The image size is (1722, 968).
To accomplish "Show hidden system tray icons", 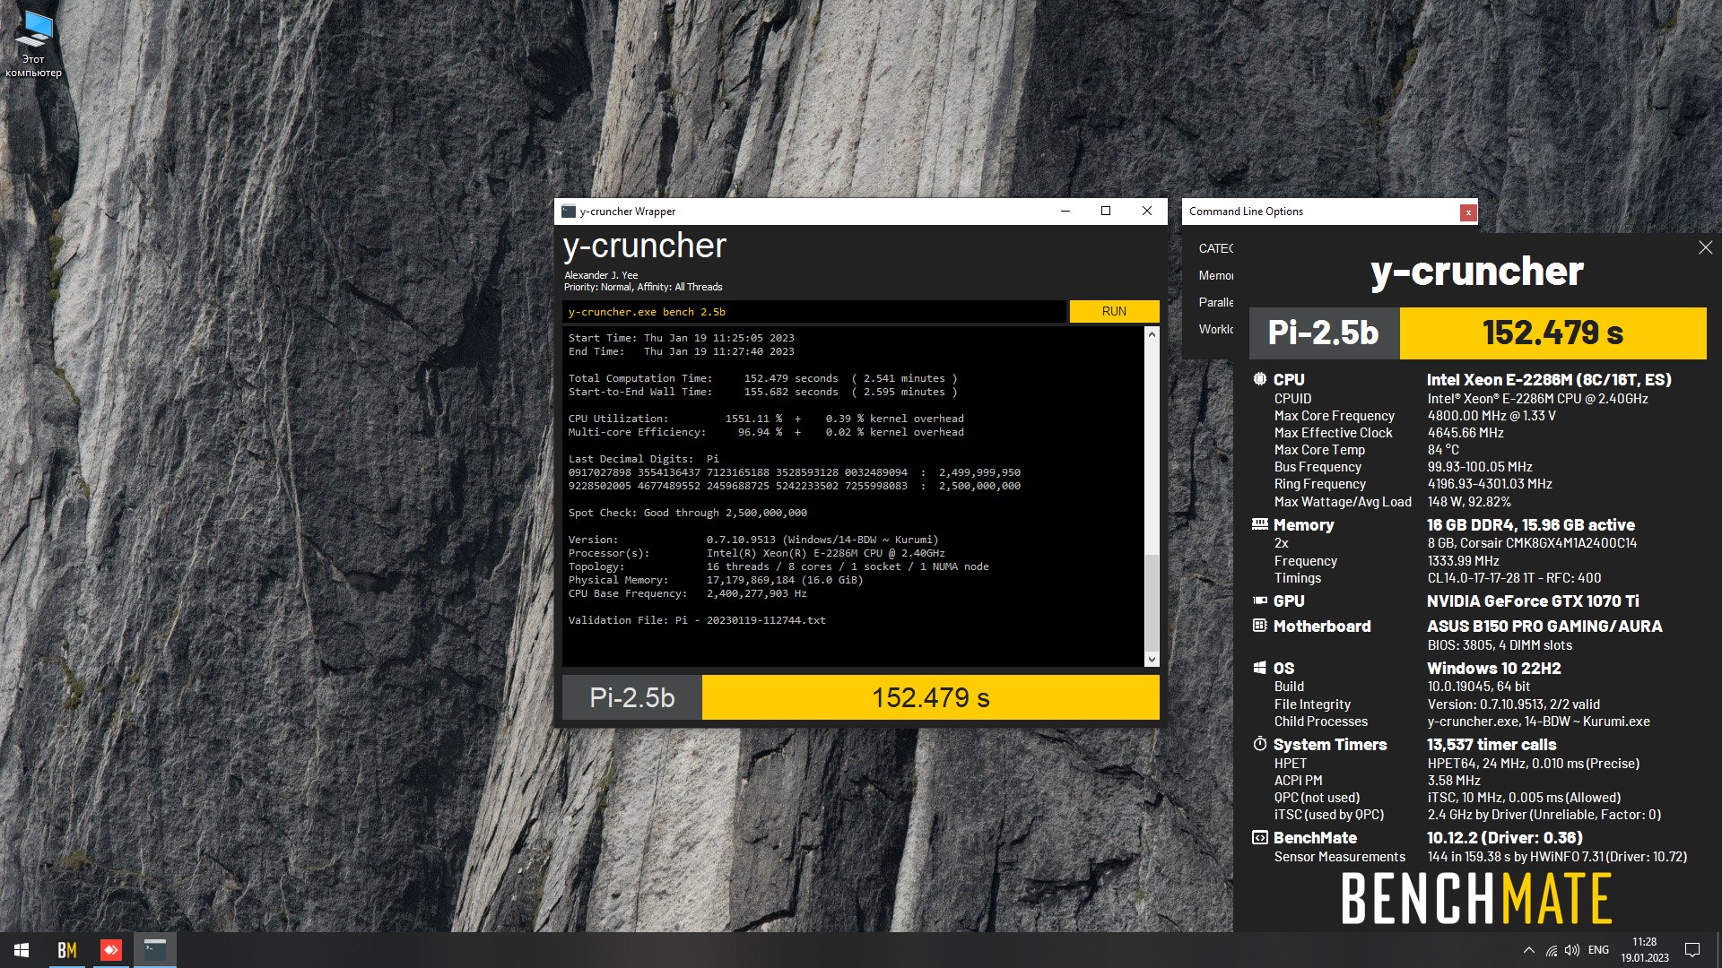I will coord(1528,950).
